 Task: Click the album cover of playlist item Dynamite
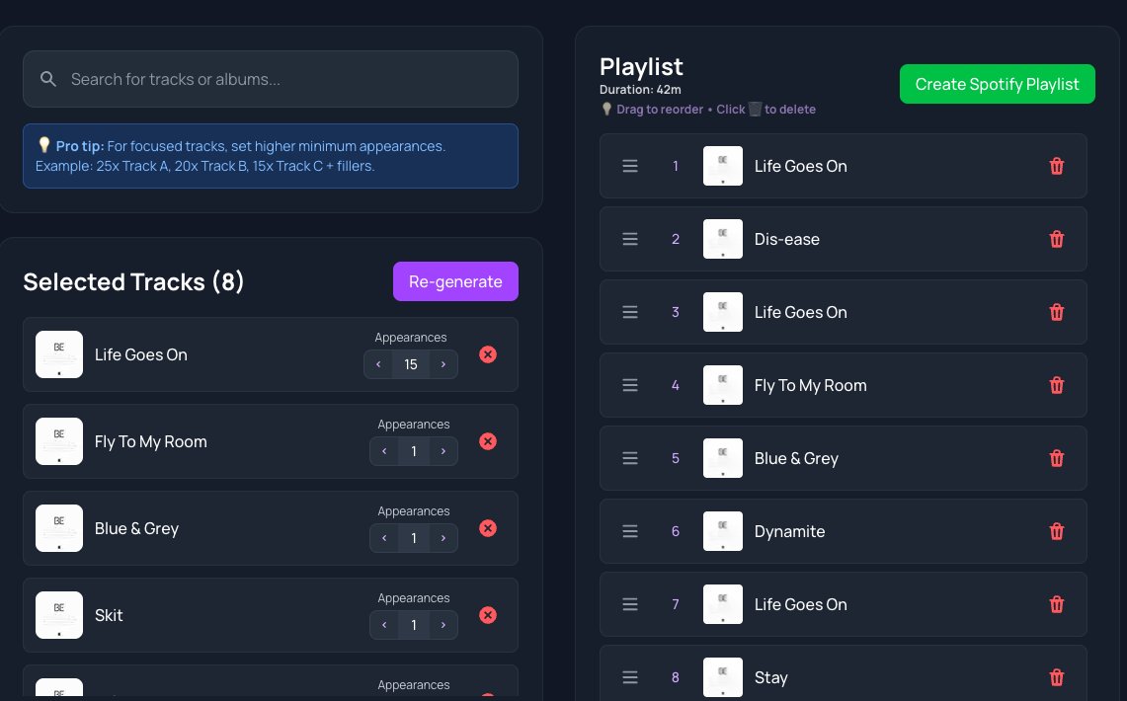722,531
